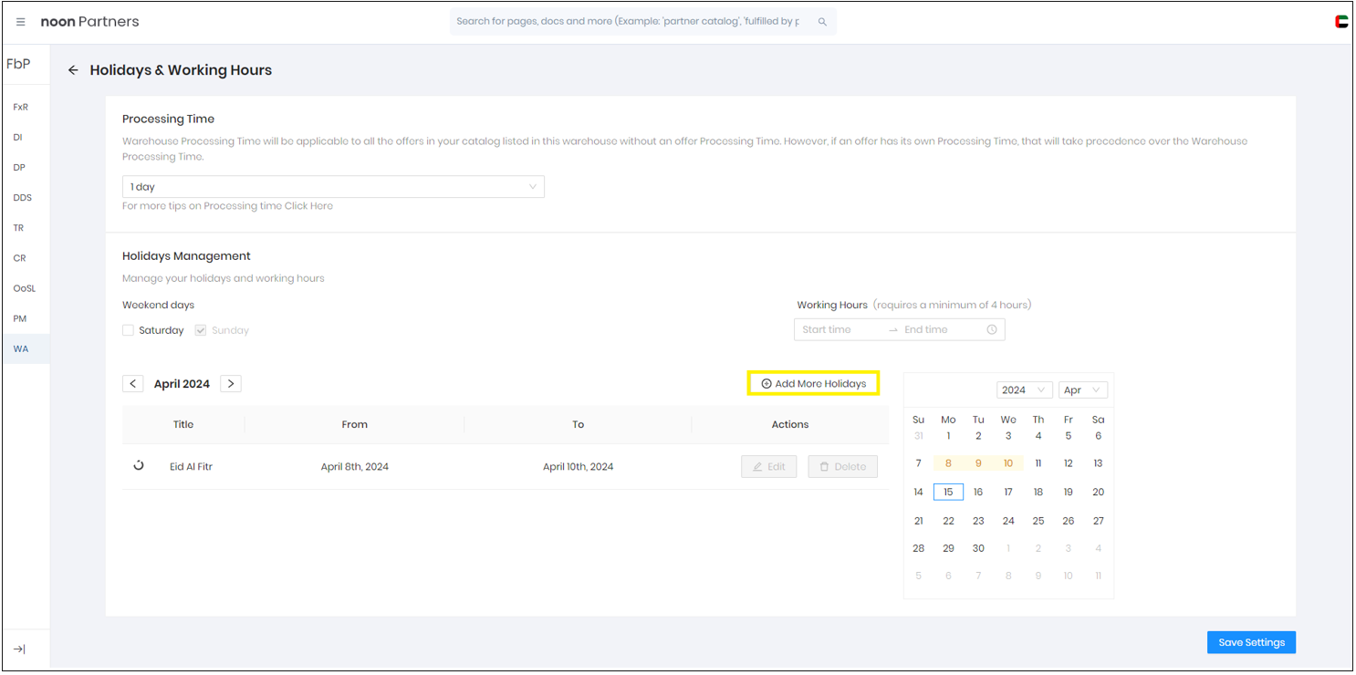Click the April 8th, 2024 From date
Viewport: 1356px width, 675px height.
pos(355,467)
